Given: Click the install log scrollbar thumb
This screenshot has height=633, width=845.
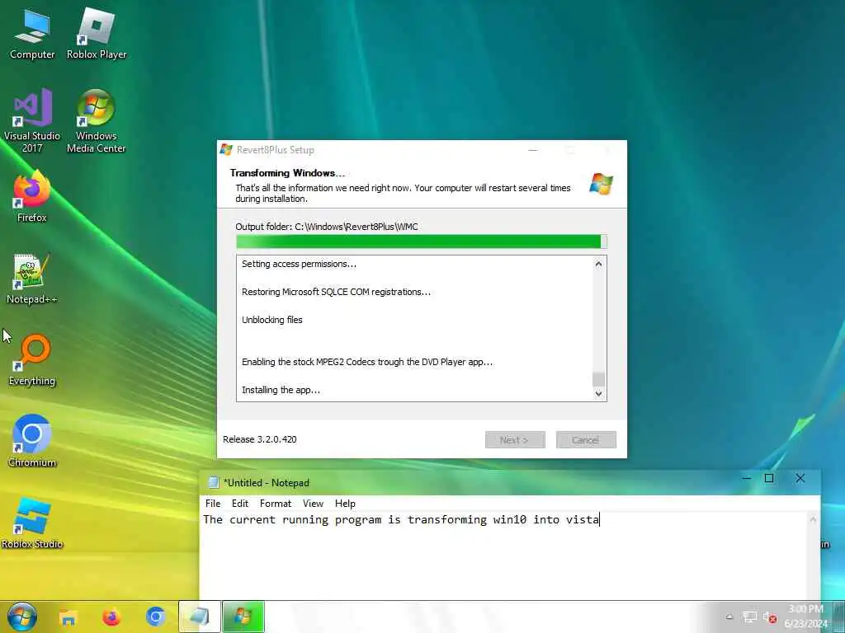Looking at the screenshot, I should (x=598, y=379).
